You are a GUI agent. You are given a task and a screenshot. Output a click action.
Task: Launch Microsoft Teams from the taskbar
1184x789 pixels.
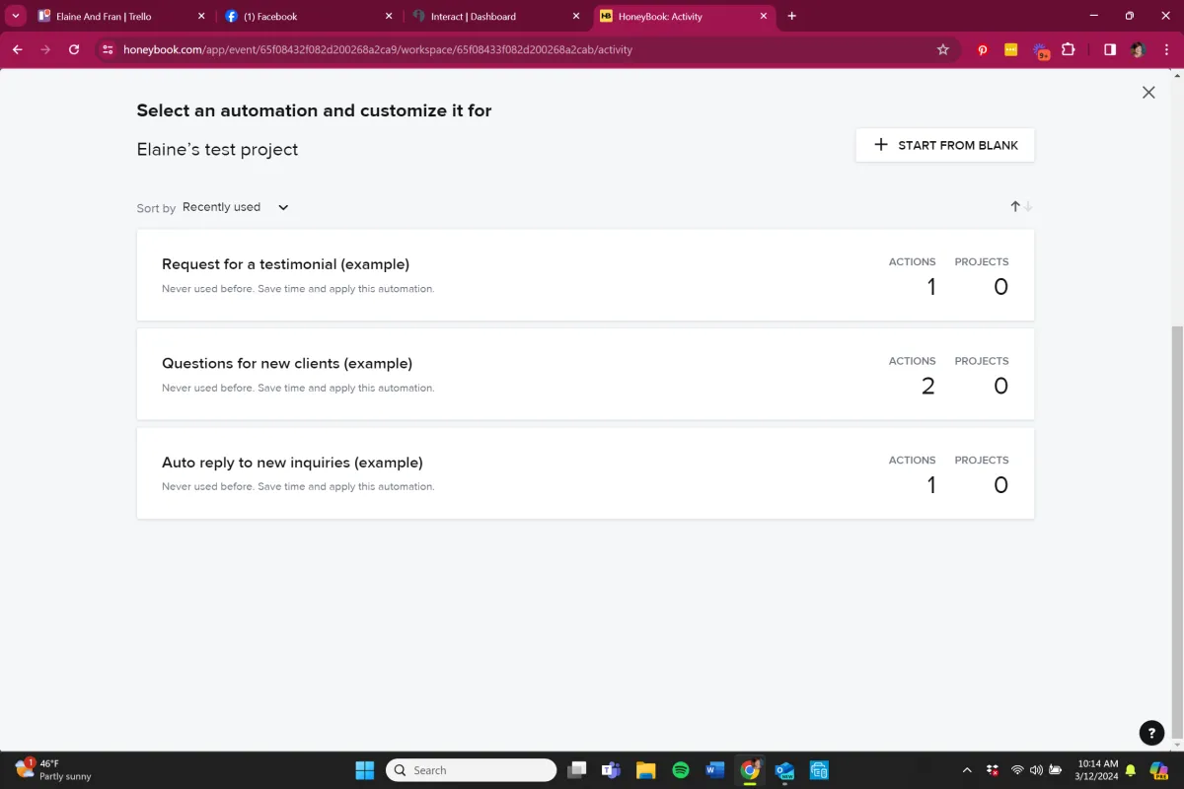click(611, 770)
